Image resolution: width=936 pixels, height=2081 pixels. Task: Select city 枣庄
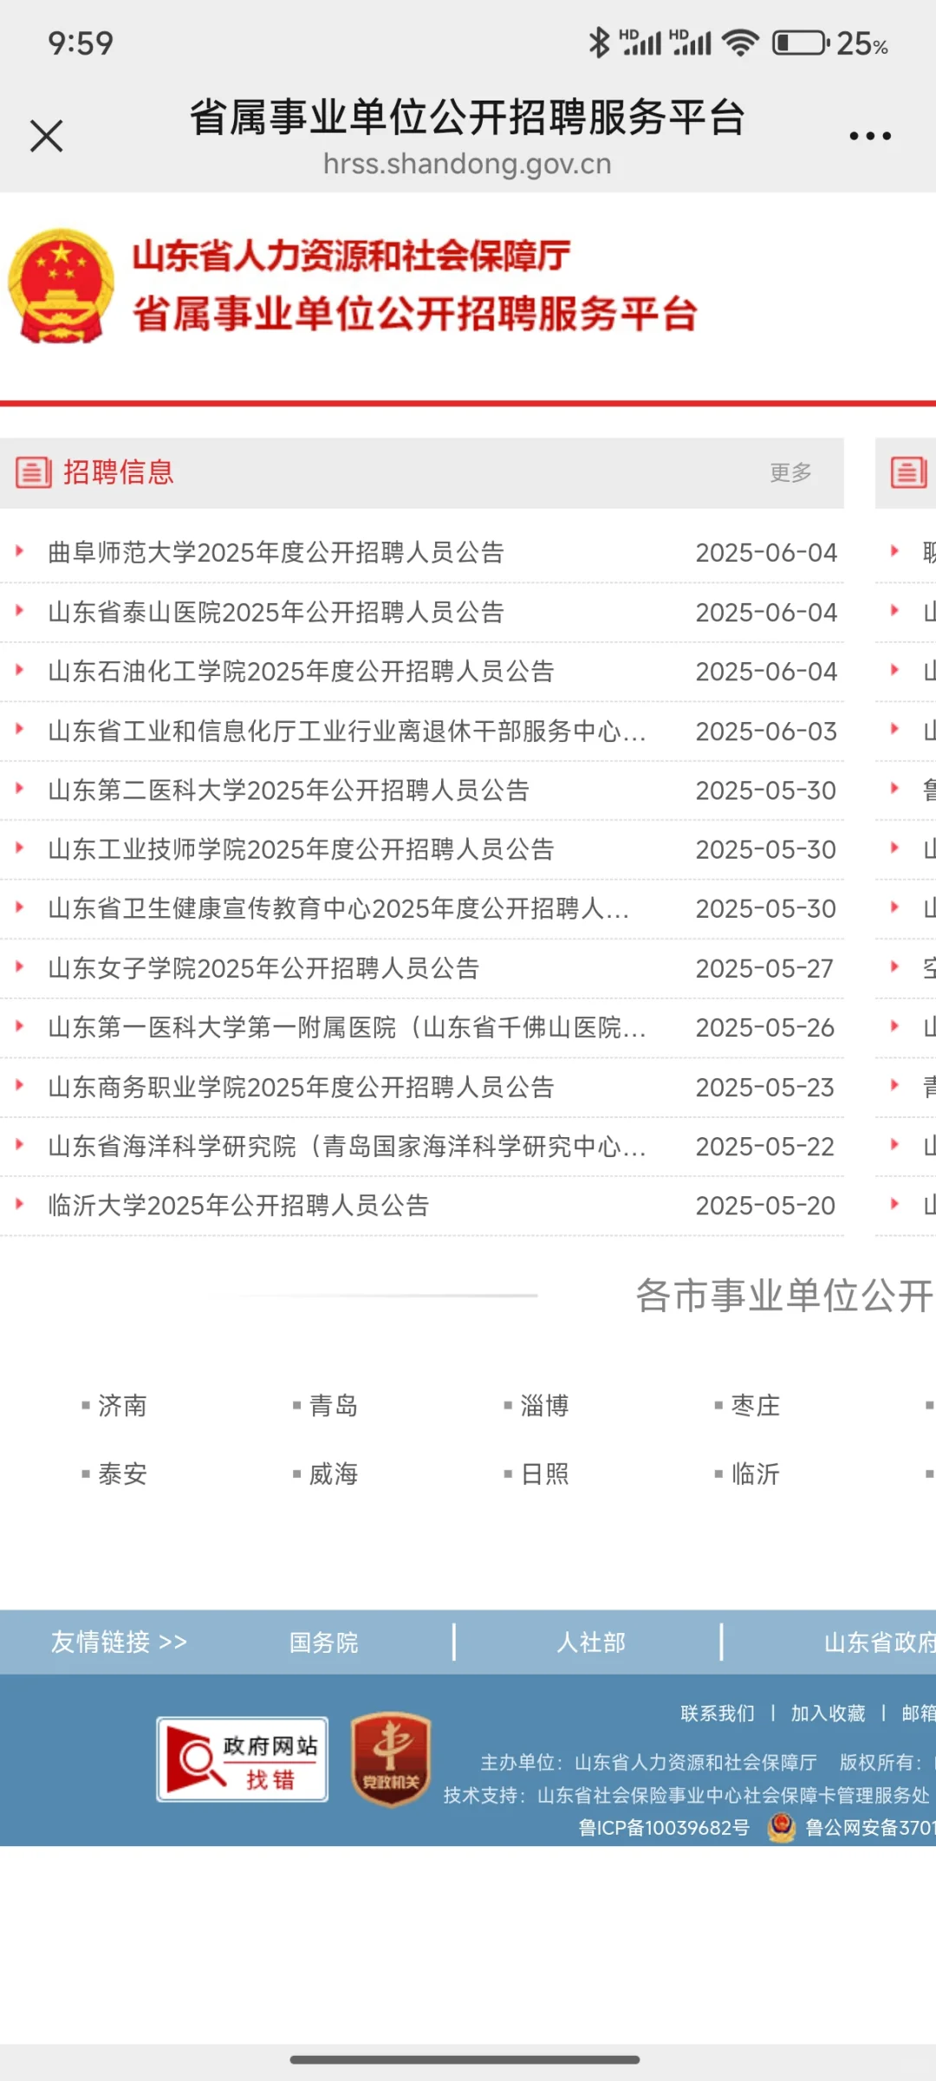[x=756, y=1405]
